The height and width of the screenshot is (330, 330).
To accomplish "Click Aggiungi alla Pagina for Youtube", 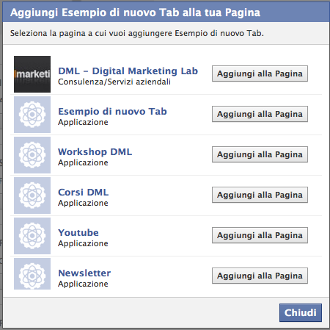I will [260, 235].
